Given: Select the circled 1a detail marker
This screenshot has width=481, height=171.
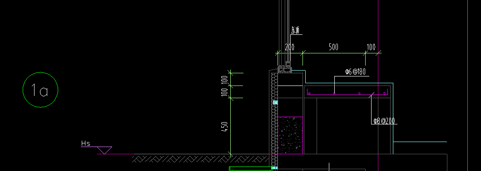Looking at the screenshot, I should pyautogui.click(x=40, y=90).
